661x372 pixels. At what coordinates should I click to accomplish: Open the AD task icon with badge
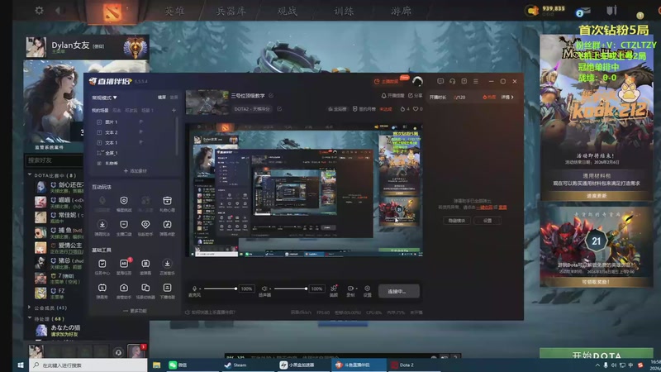pos(124,264)
